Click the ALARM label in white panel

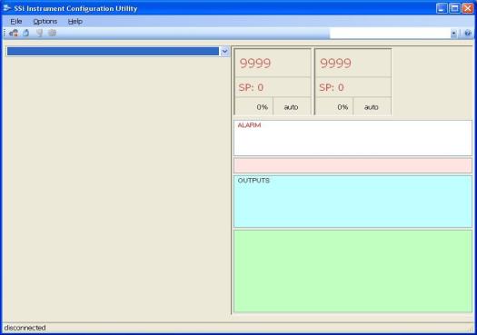(x=249, y=125)
